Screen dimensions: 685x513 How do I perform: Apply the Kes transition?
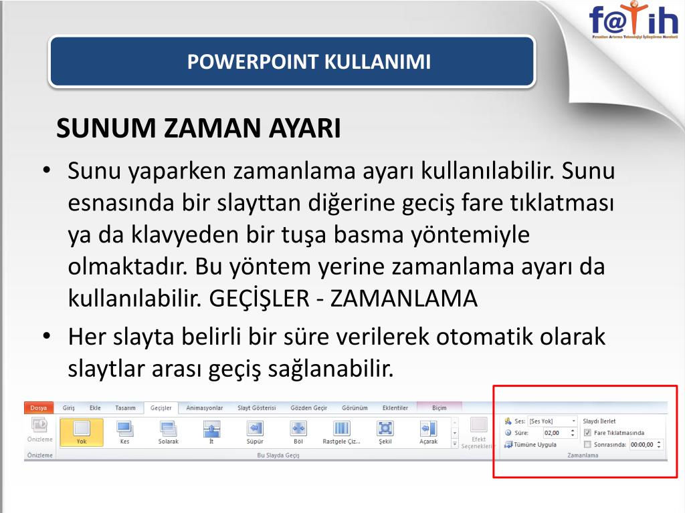pyautogui.click(x=124, y=432)
